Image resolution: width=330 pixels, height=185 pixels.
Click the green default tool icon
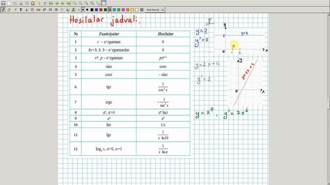point(68,10)
